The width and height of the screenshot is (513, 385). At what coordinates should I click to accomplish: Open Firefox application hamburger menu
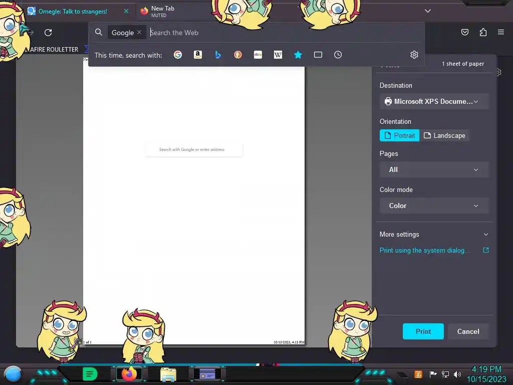pos(501,32)
